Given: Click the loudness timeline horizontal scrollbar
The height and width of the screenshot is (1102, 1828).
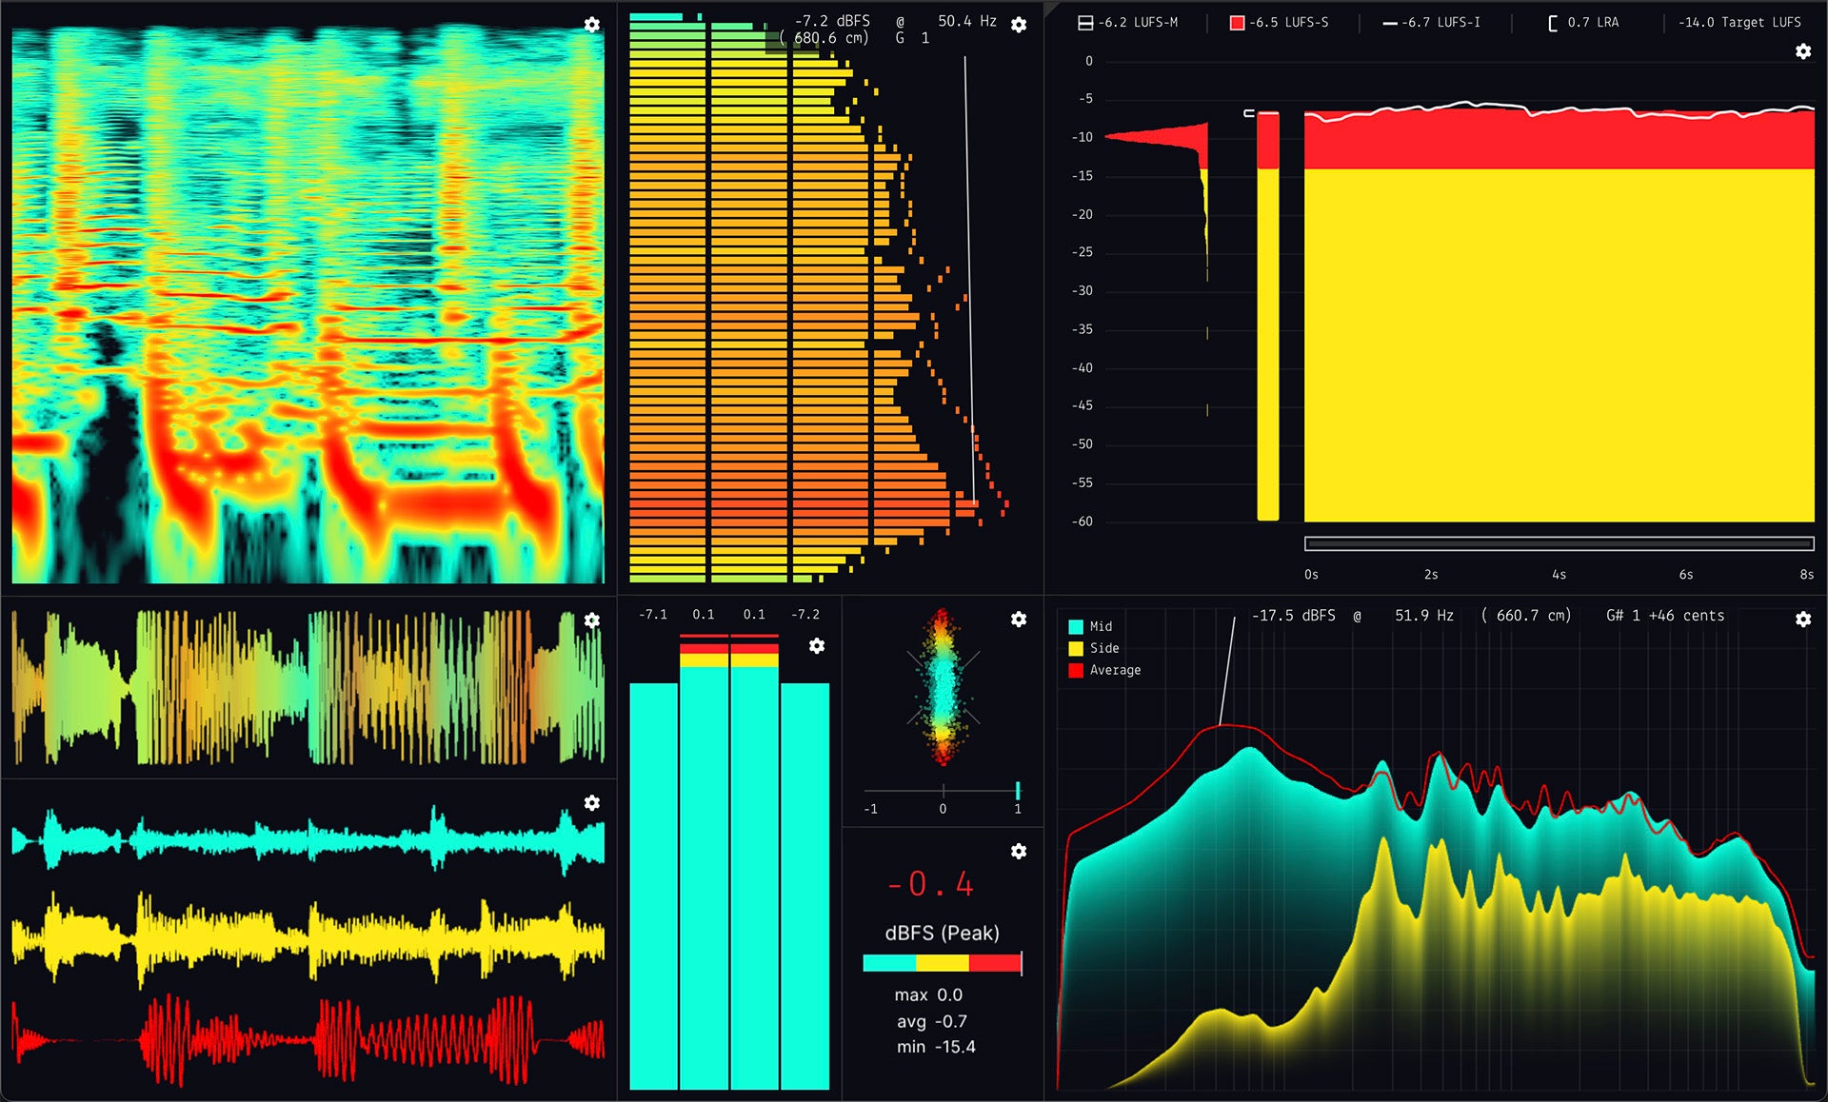Looking at the screenshot, I should [x=1559, y=544].
